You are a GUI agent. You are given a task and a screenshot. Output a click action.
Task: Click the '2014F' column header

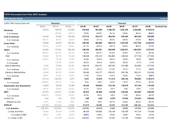tap(96, 27)
